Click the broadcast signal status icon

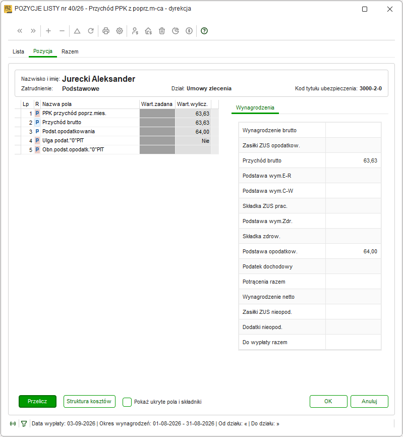click(x=13, y=424)
